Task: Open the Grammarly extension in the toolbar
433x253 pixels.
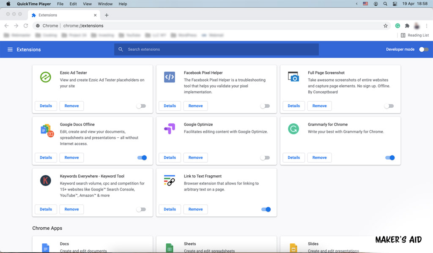Action: coord(397,26)
